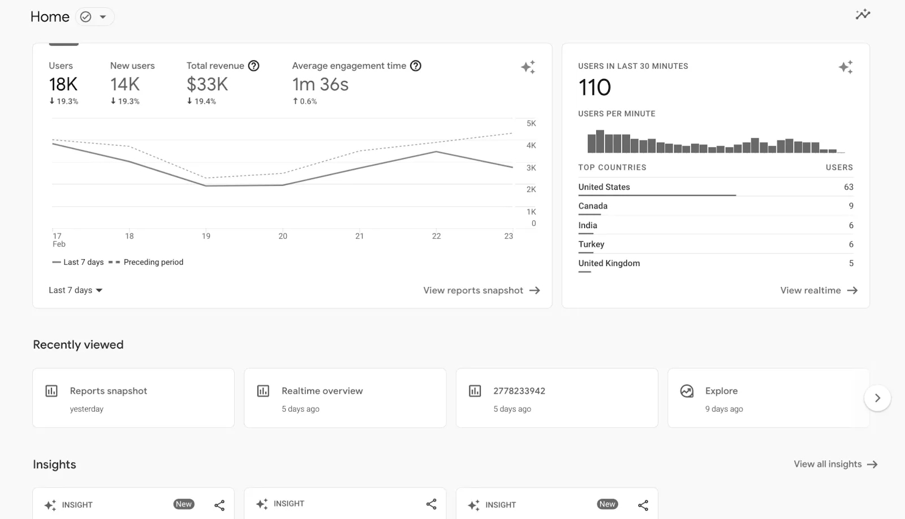
Task: Click the sparkle icon on realtime users card
Action: point(846,67)
